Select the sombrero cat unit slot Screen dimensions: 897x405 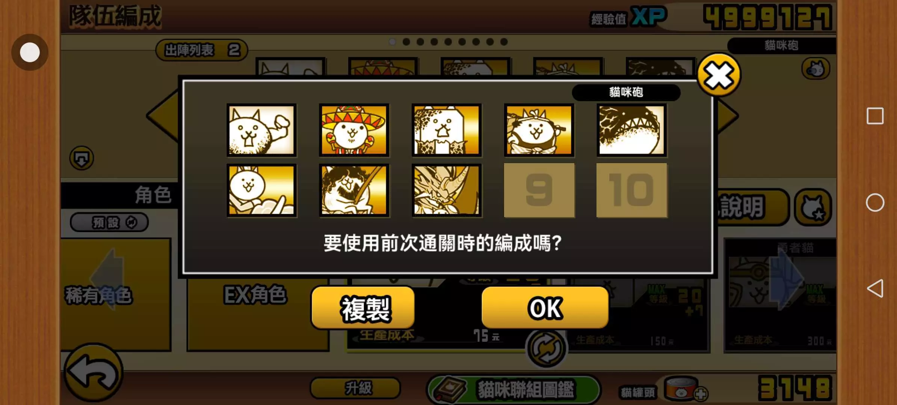tap(354, 130)
